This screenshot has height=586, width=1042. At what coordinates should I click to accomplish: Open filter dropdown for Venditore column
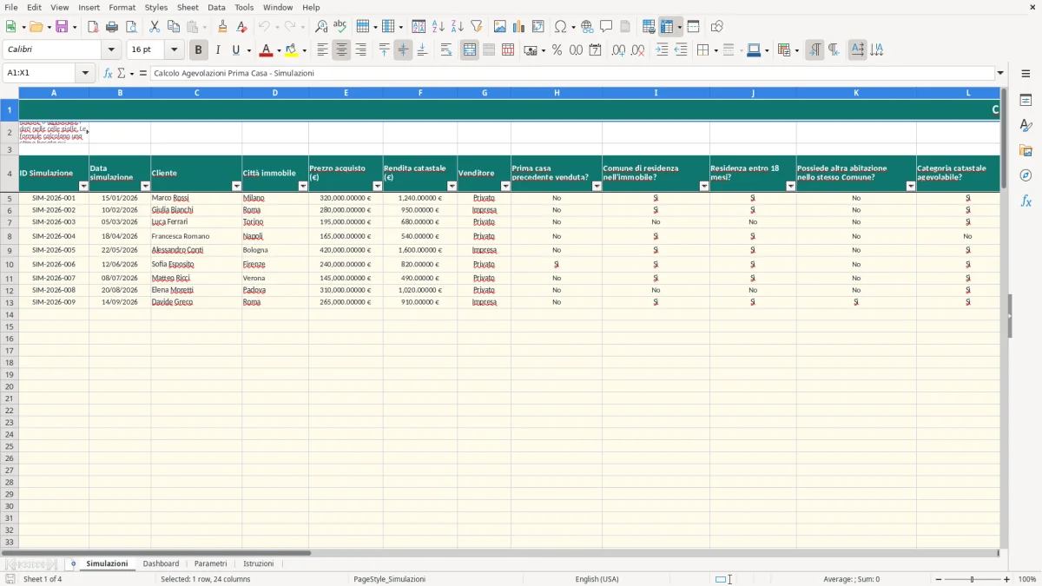pos(505,187)
